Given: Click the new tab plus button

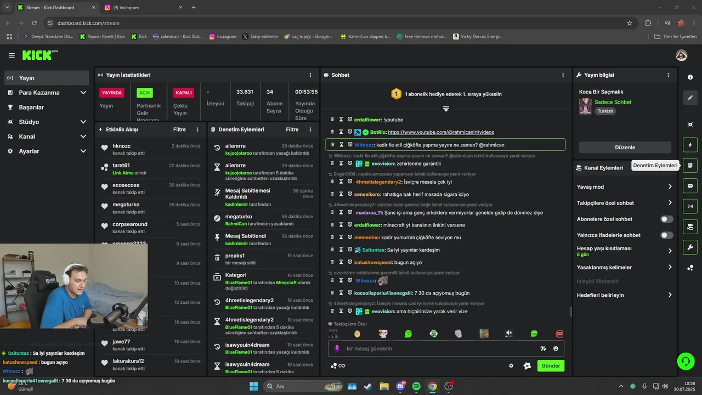Looking at the screenshot, I should [194, 8].
